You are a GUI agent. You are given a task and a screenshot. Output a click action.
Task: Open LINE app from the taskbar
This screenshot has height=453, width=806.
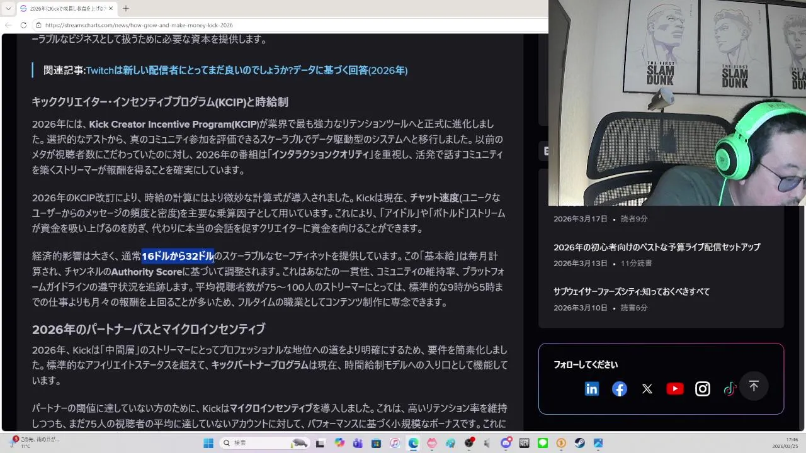tap(543, 443)
